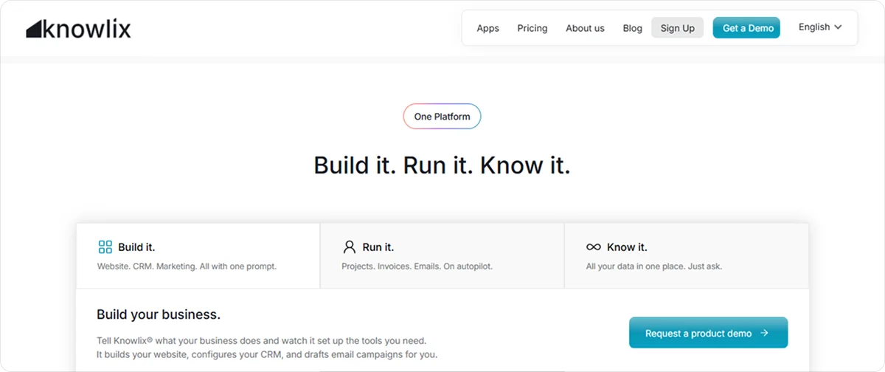Select the English language label

[x=814, y=27]
